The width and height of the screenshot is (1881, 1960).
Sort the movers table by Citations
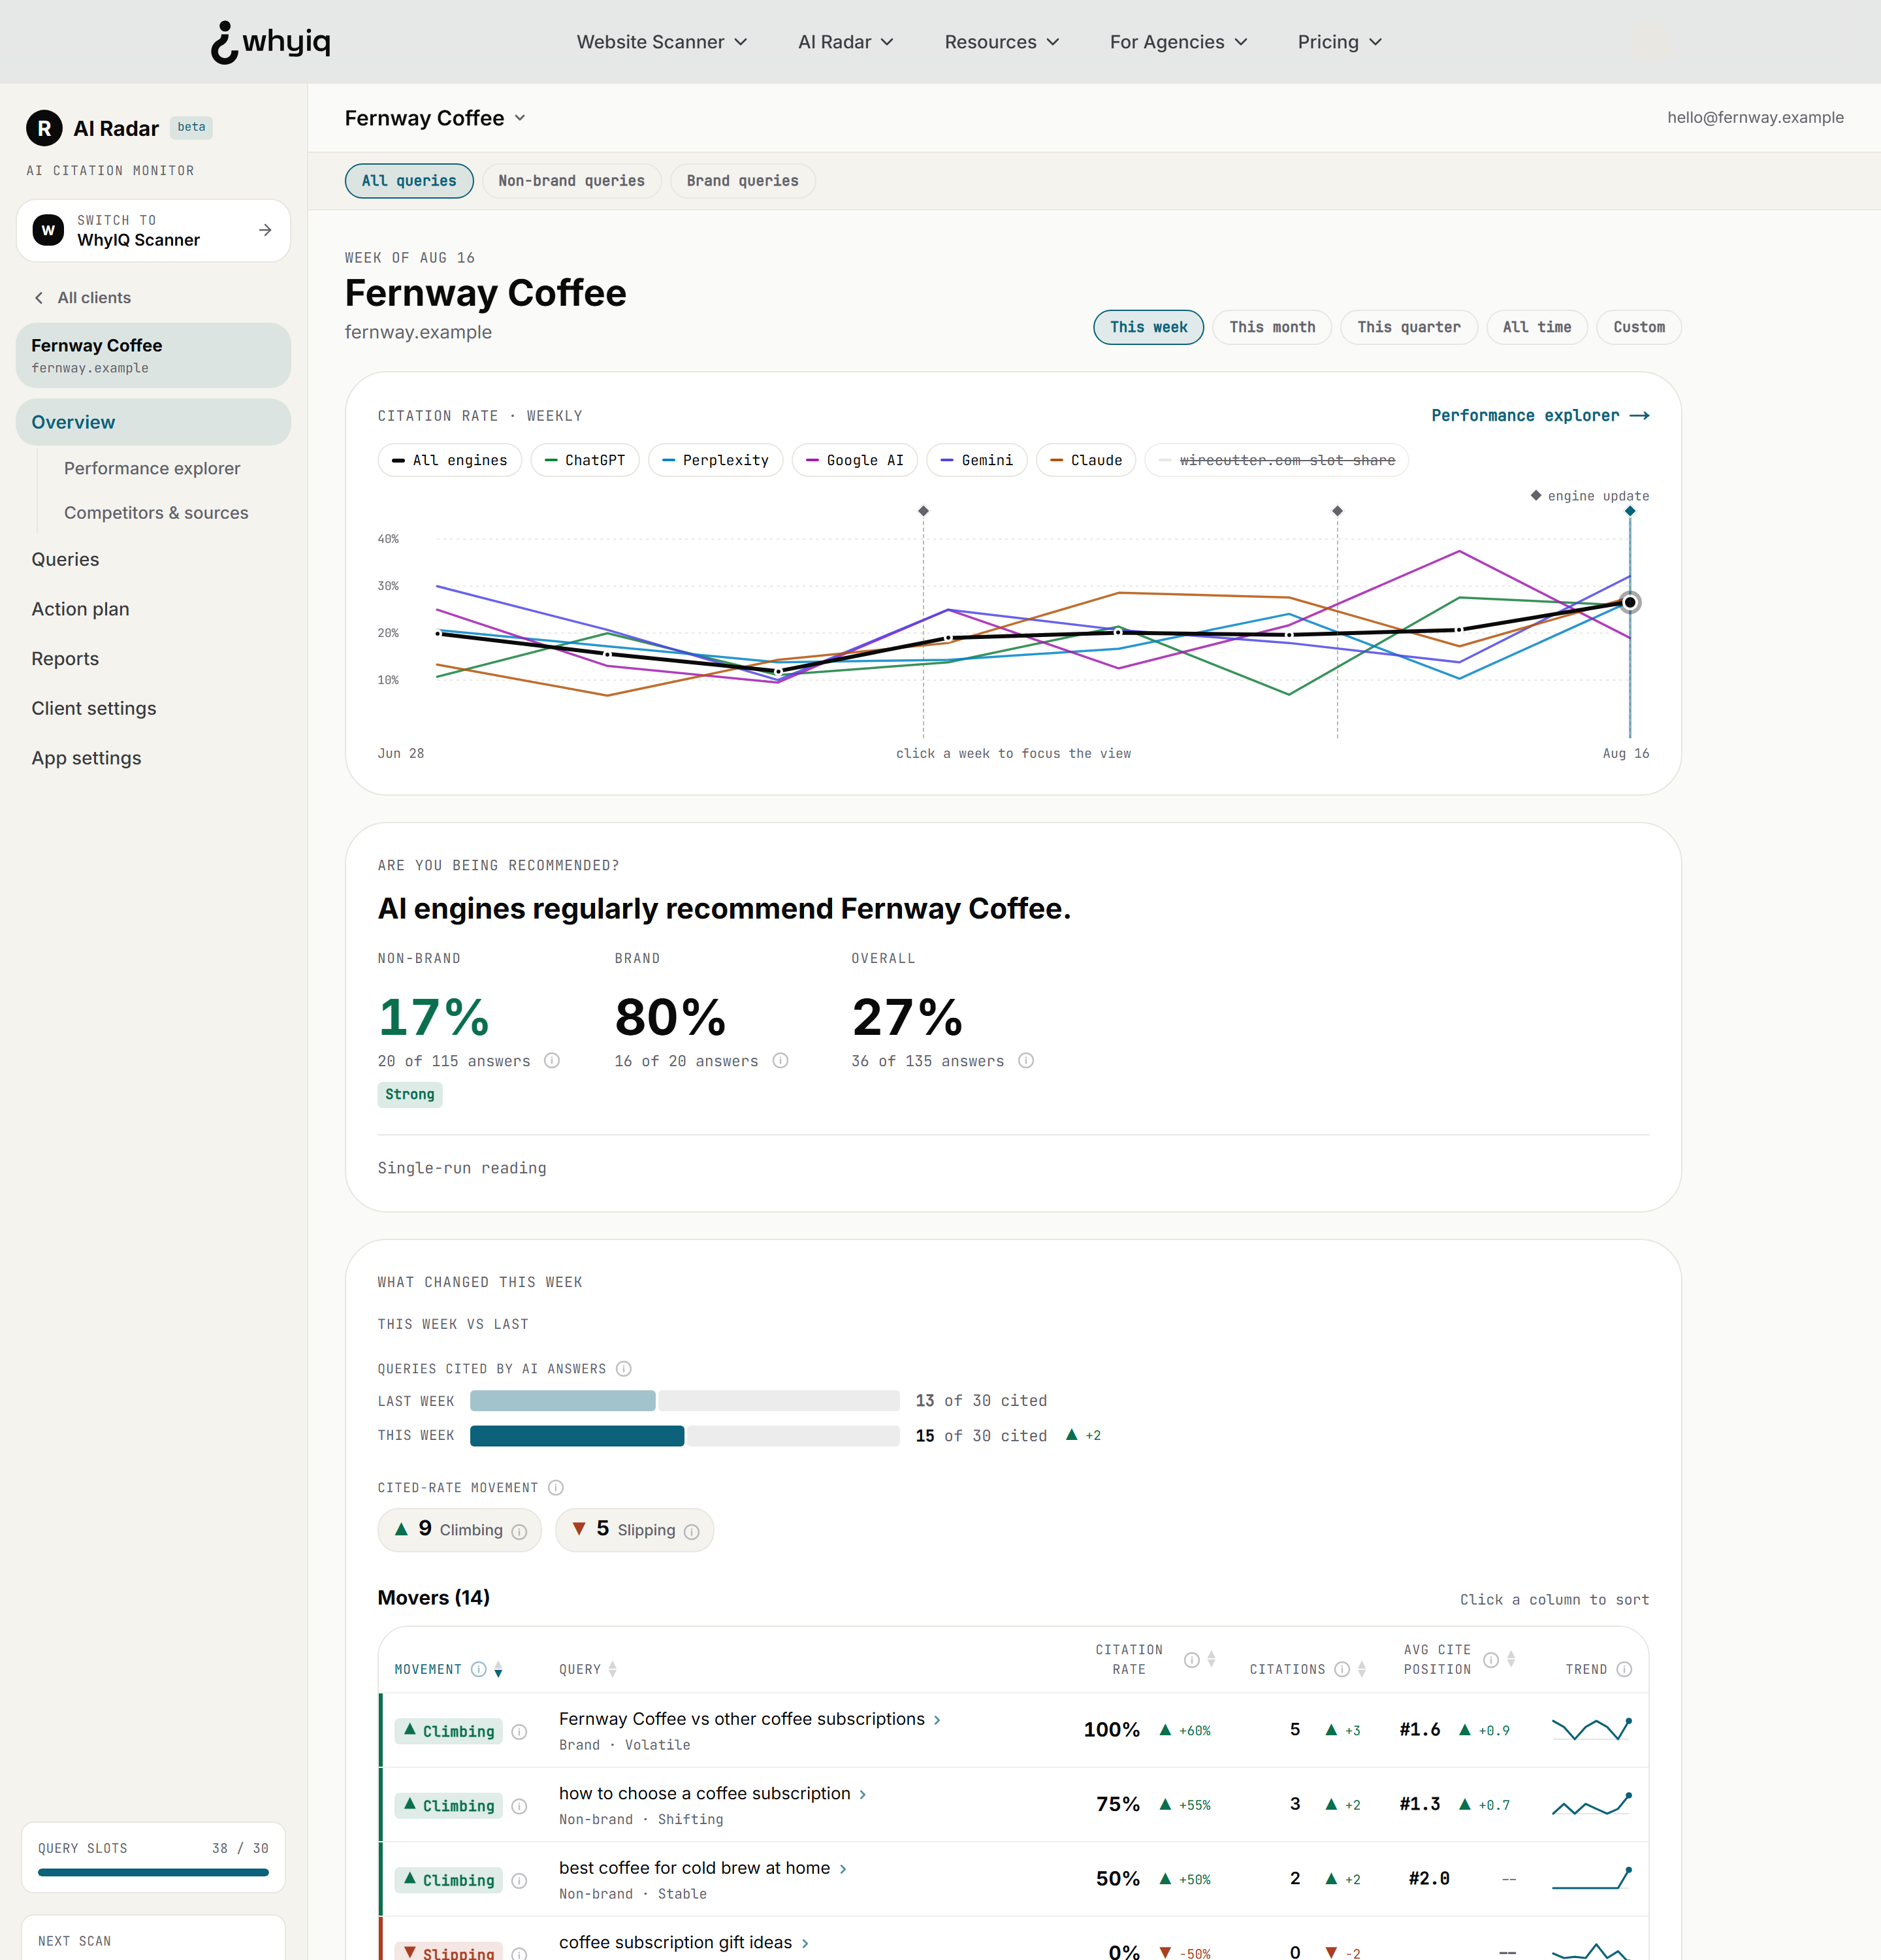coord(1361,1669)
